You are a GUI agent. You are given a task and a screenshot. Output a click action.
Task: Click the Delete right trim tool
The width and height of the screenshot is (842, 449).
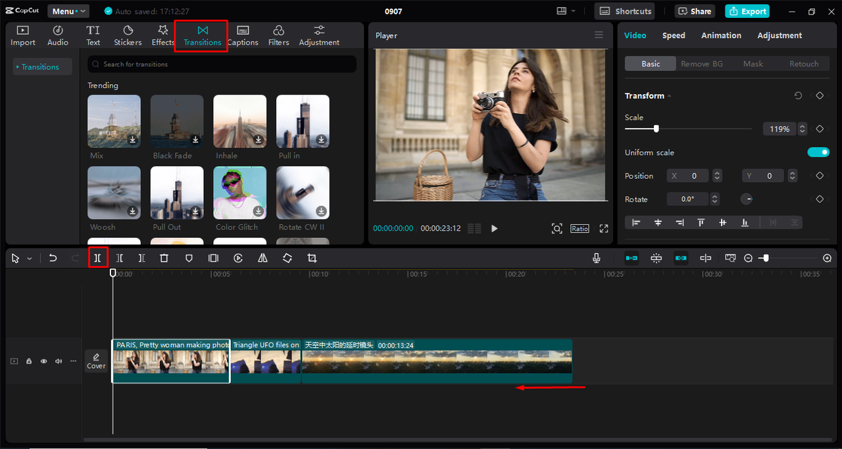click(x=141, y=258)
